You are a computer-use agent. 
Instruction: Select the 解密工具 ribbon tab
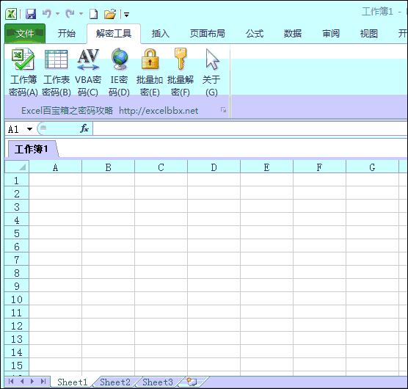pyautogui.click(x=114, y=34)
